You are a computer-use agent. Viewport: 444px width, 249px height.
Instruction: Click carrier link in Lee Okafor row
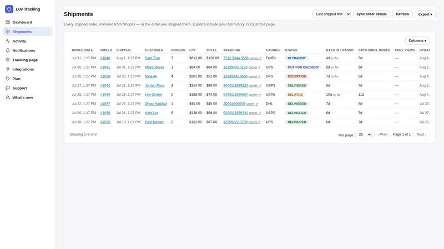coord(255,95)
